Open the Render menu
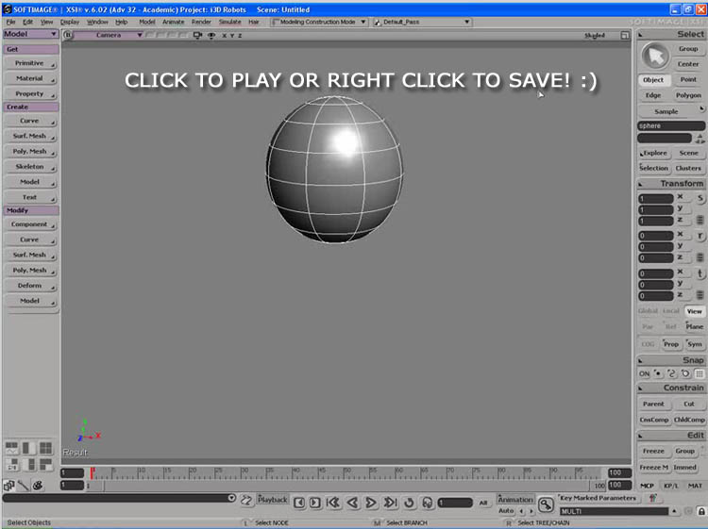This screenshot has width=708, height=529. point(201,21)
